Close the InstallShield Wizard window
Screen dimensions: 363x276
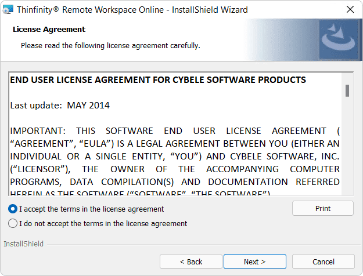350,9
